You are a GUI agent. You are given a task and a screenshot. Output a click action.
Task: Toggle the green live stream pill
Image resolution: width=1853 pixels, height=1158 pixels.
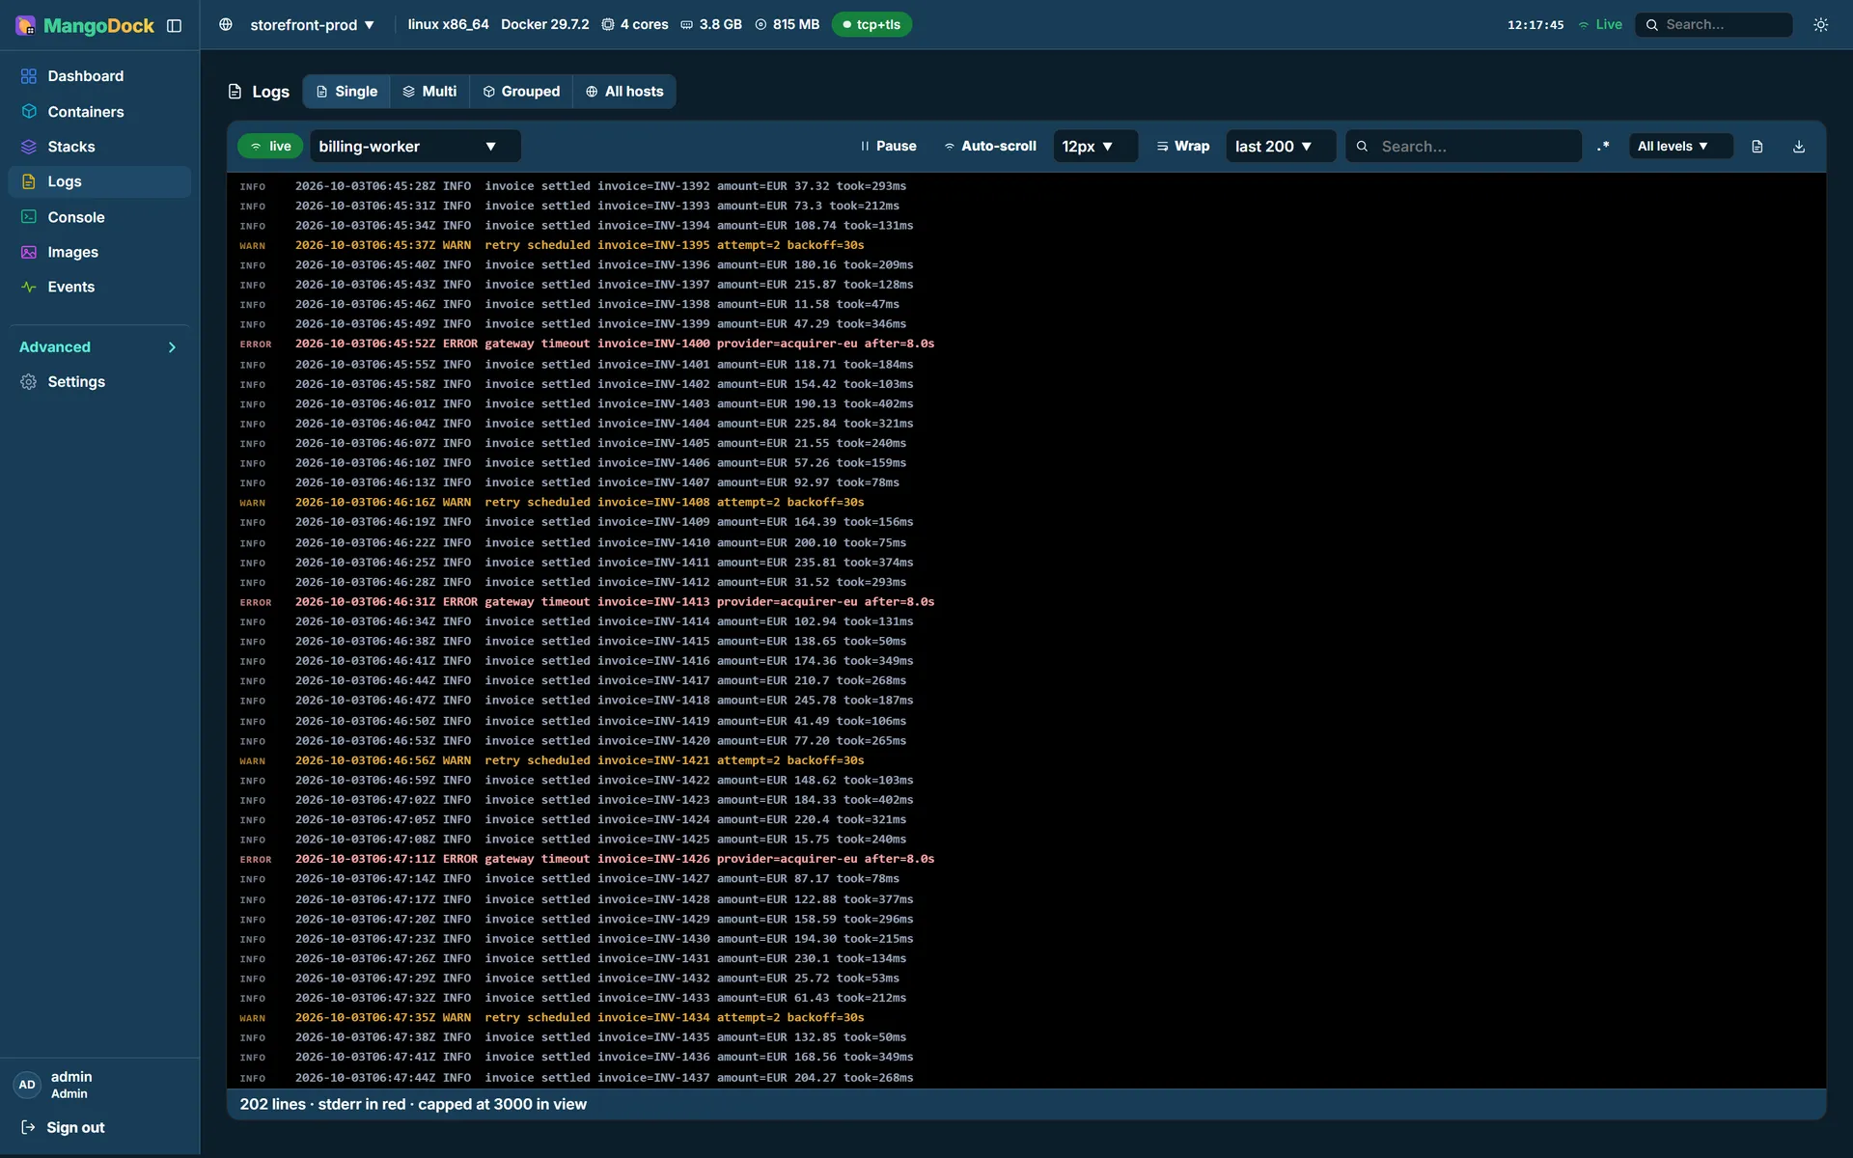point(270,147)
